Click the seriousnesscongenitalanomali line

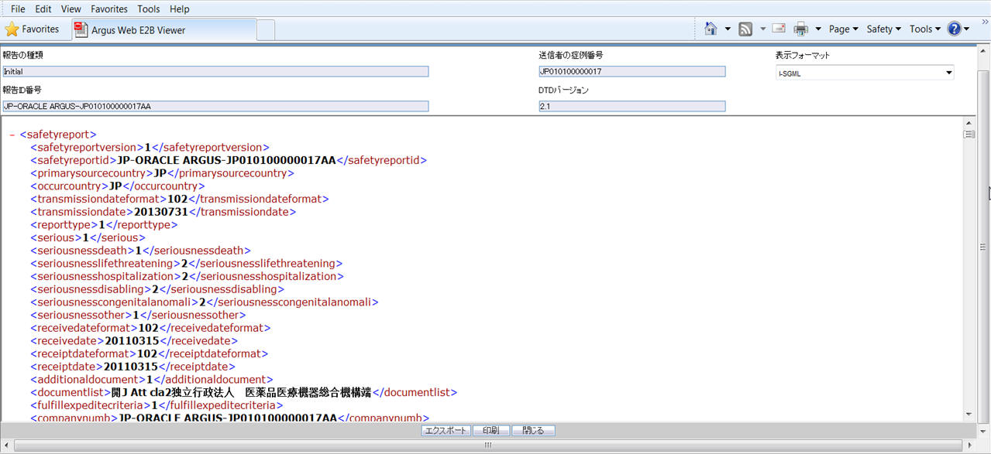tap(204, 302)
